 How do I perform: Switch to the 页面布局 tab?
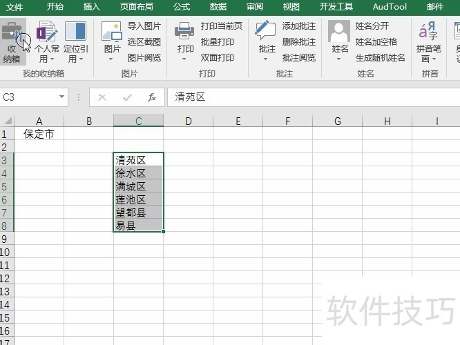137,6
